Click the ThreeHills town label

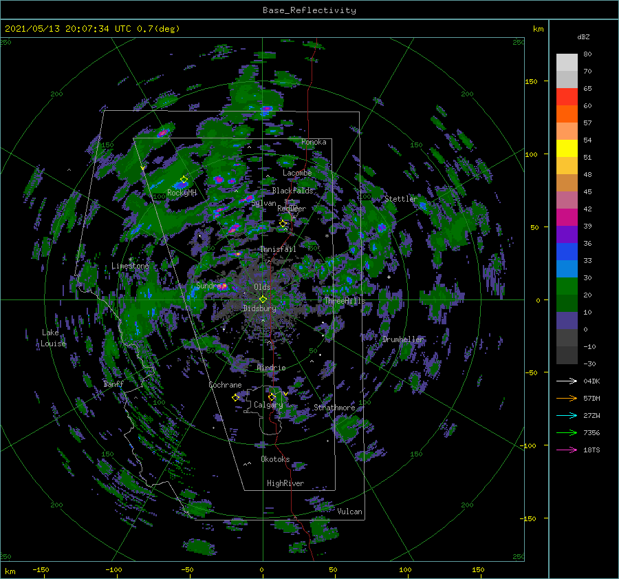pyautogui.click(x=345, y=301)
